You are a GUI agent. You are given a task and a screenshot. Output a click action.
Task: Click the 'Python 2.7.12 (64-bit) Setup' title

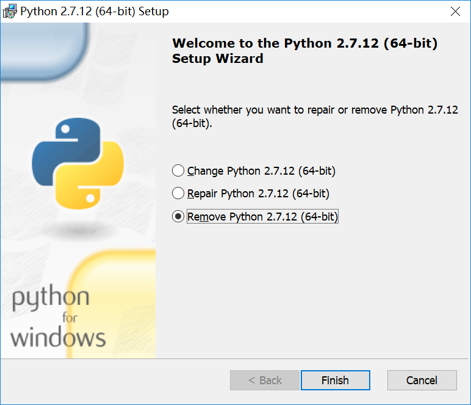tap(95, 12)
